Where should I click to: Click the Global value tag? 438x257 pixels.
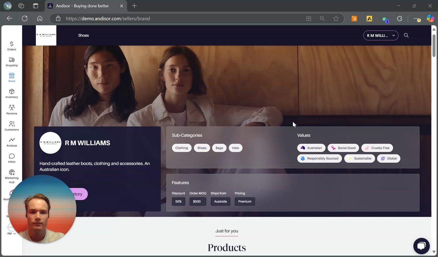pos(389,159)
